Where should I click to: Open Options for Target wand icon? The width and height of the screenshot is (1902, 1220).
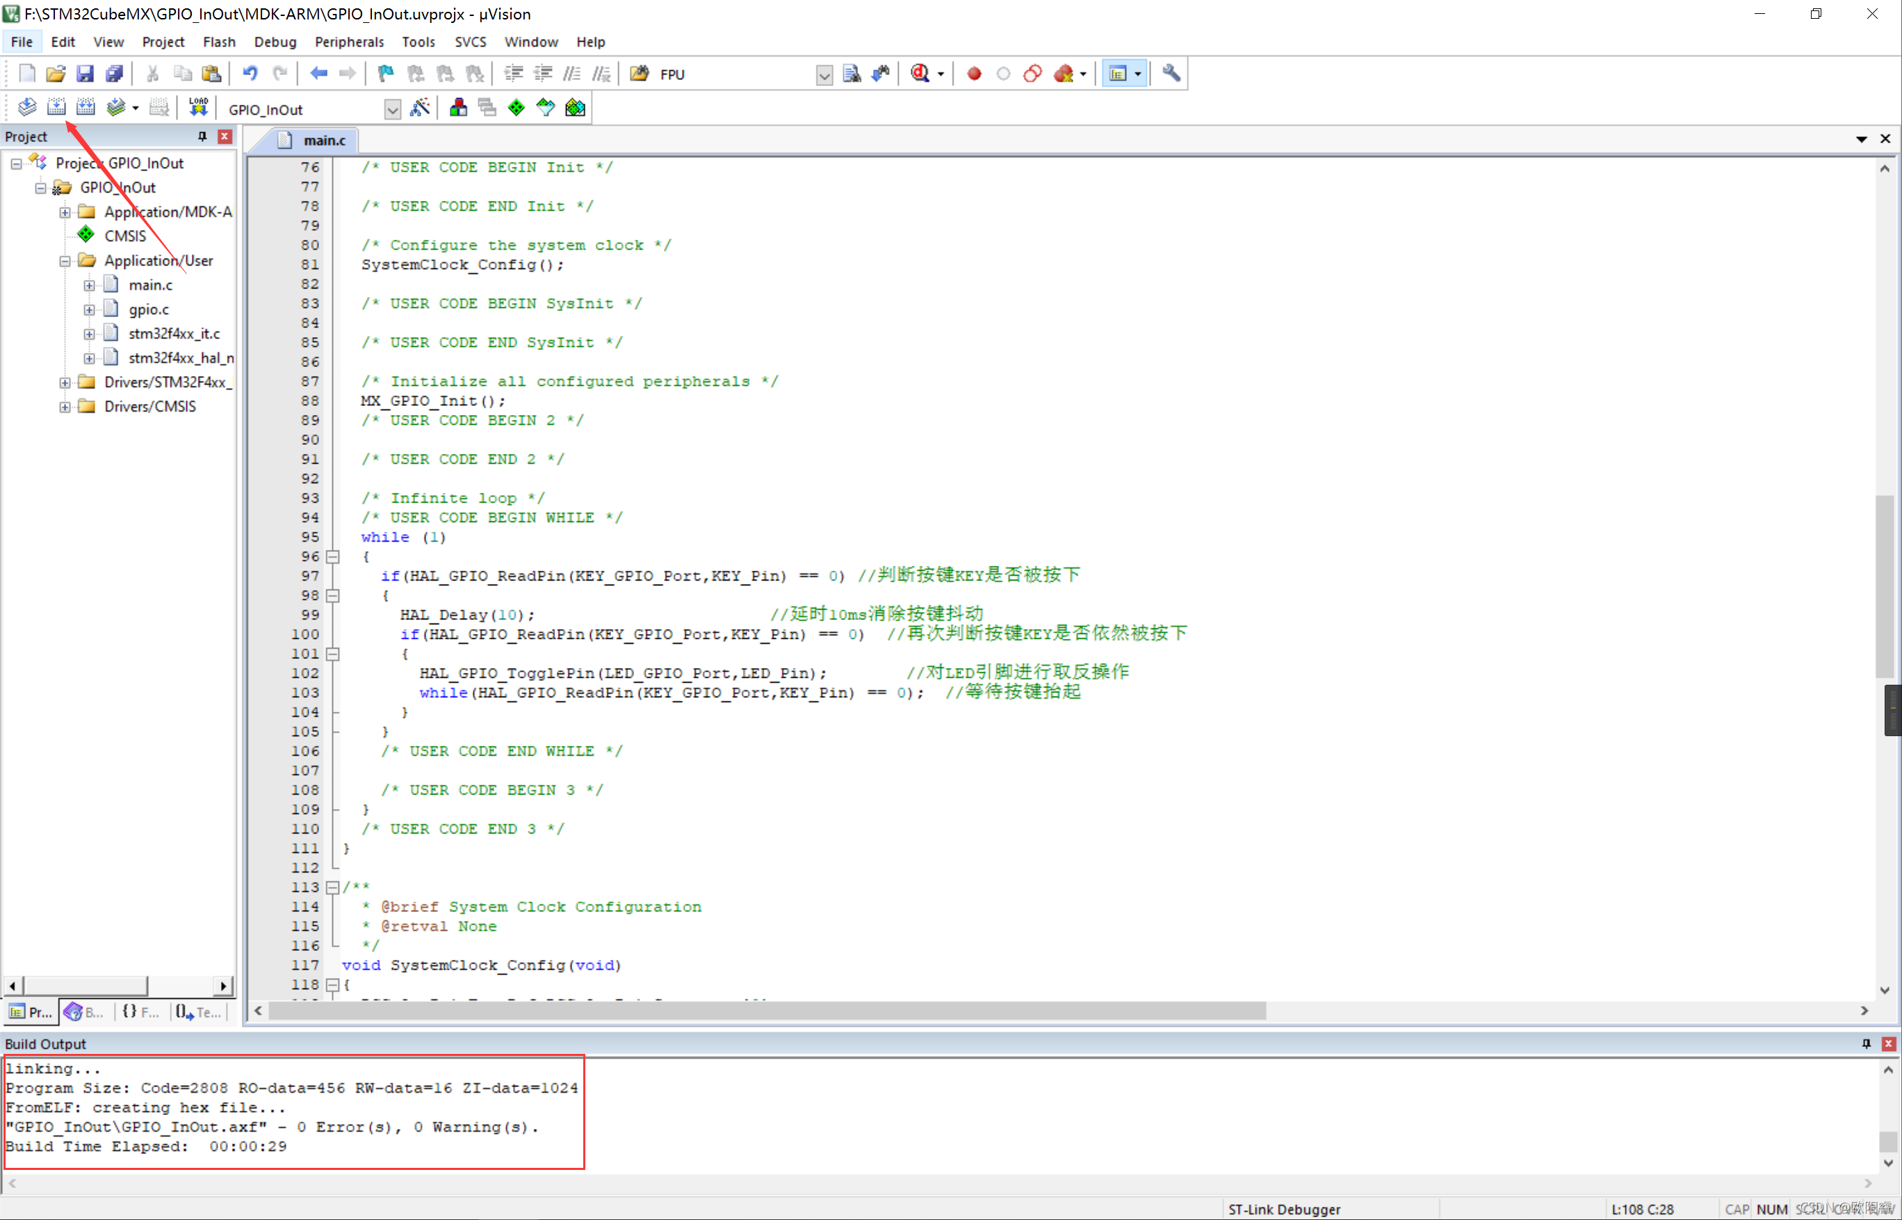[x=420, y=107]
